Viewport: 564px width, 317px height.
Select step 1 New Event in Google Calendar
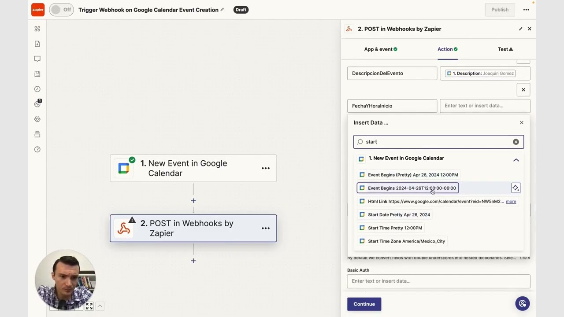click(193, 168)
